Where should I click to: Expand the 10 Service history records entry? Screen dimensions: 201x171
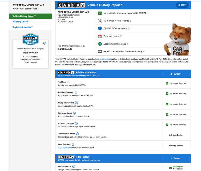click(117, 21)
